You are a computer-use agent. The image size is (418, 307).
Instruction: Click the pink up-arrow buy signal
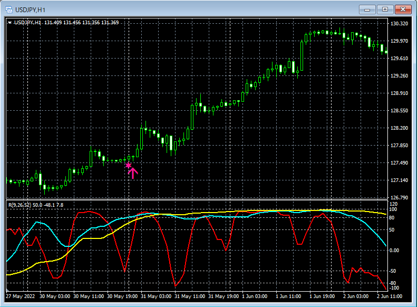pyautogui.click(x=133, y=173)
